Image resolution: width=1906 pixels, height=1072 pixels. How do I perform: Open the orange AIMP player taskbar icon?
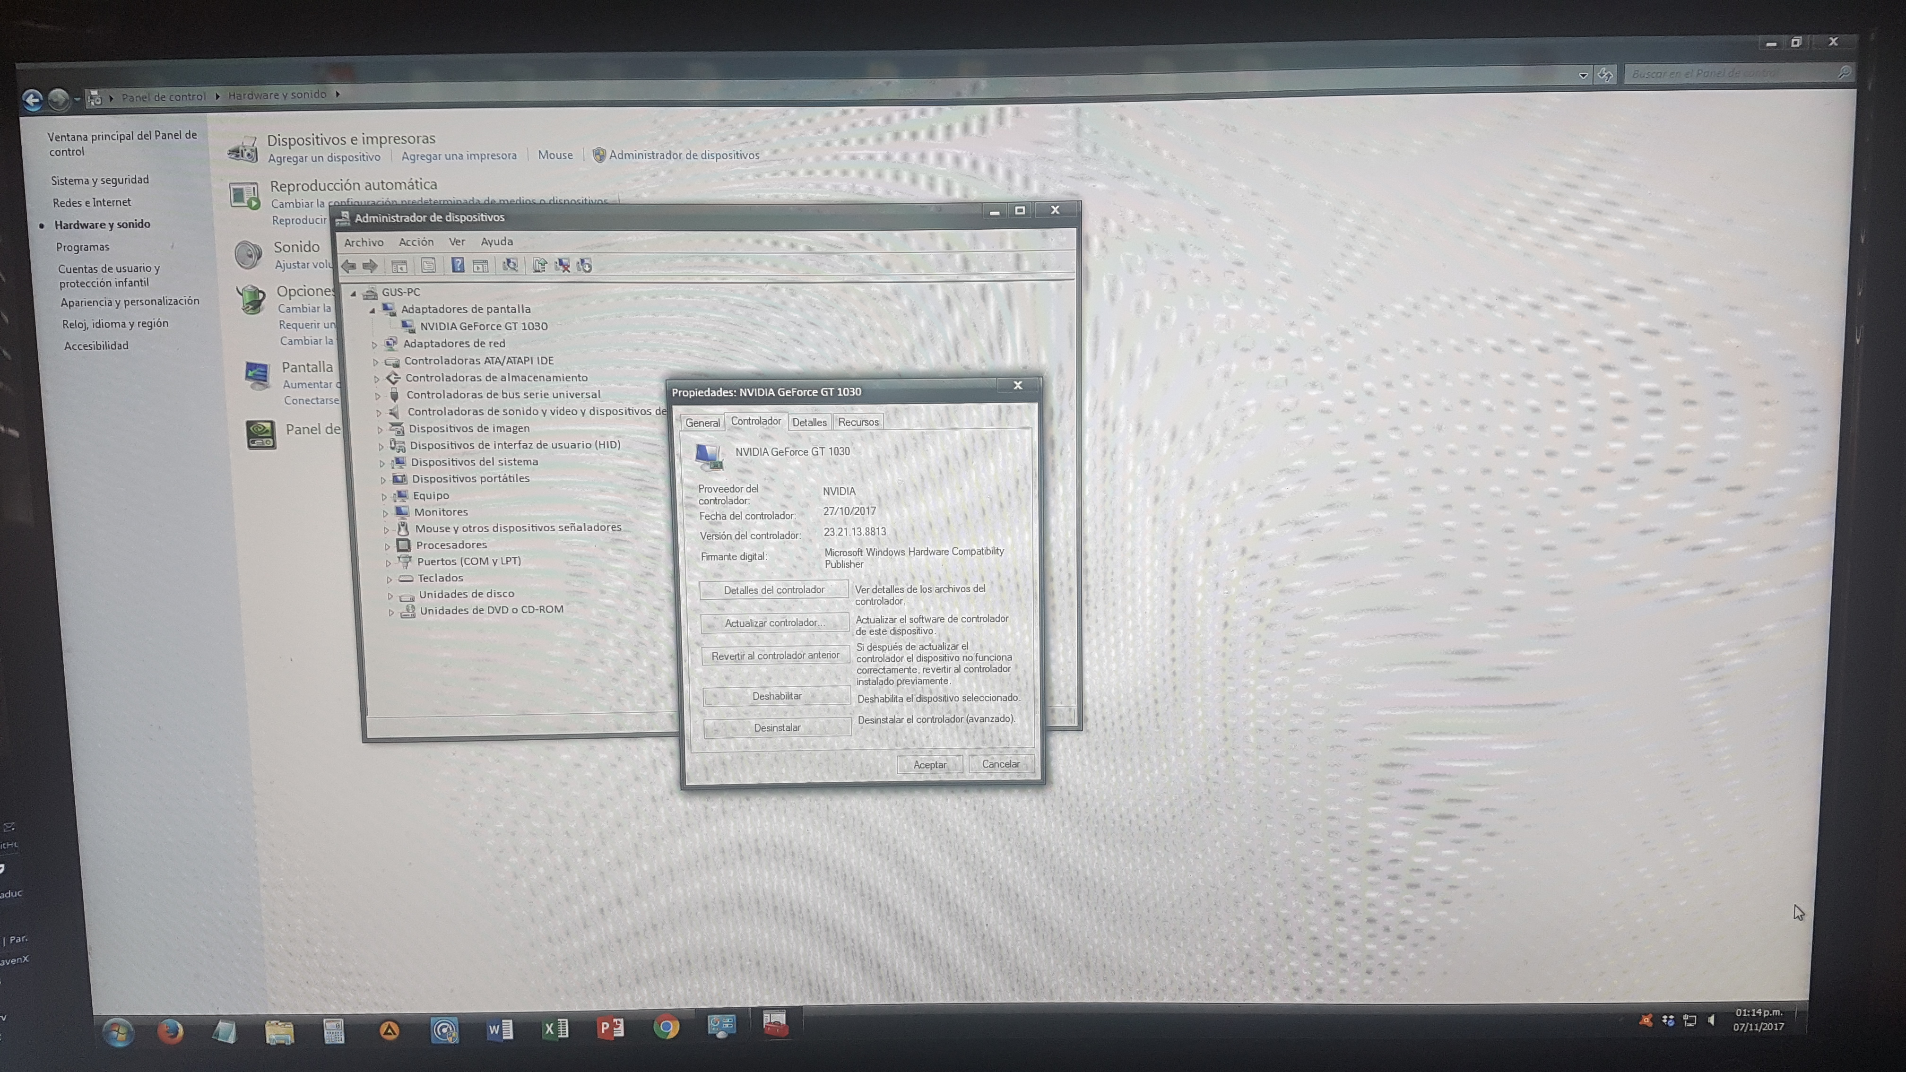click(389, 1030)
